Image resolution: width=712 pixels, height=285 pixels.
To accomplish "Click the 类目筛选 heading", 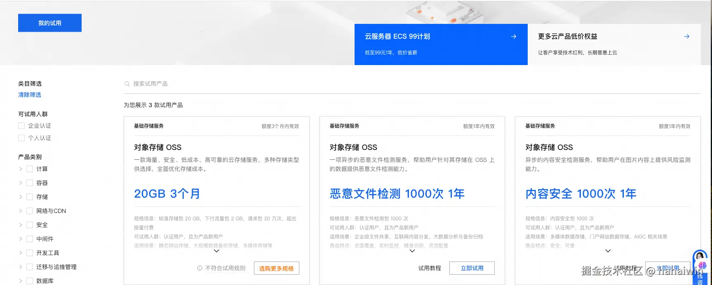I will [x=30, y=84].
